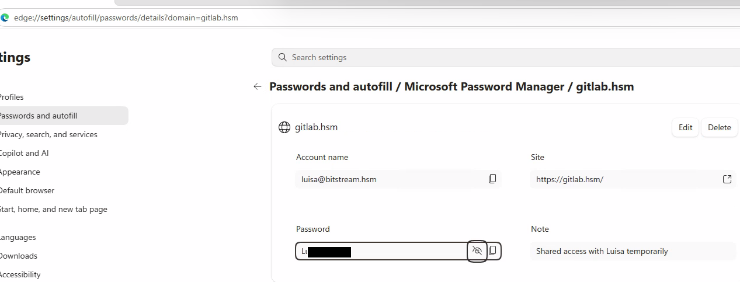The width and height of the screenshot is (740, 282).
Task: Focus the Search settings box
Action: [506, 57]
